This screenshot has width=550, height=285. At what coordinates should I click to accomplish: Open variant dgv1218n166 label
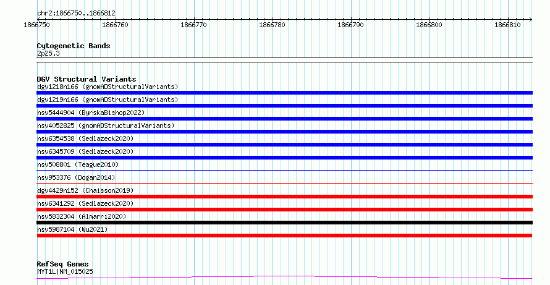coord(108,87)
